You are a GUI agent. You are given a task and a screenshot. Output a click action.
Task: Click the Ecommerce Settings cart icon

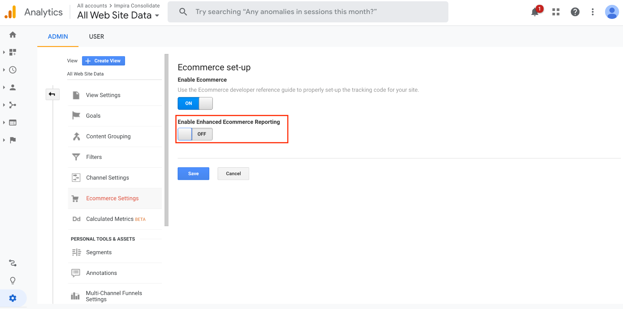click(x=75, y=198)
